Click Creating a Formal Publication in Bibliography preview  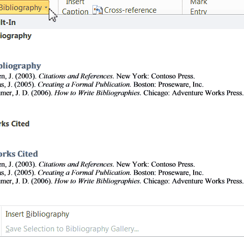(x=84, y=85)
